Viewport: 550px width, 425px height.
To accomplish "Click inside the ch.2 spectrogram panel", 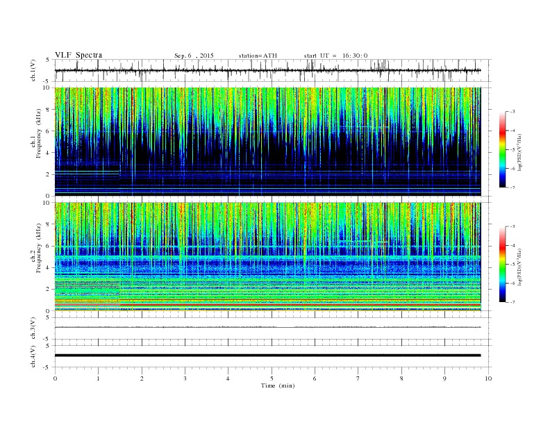I will coord(267,256).
